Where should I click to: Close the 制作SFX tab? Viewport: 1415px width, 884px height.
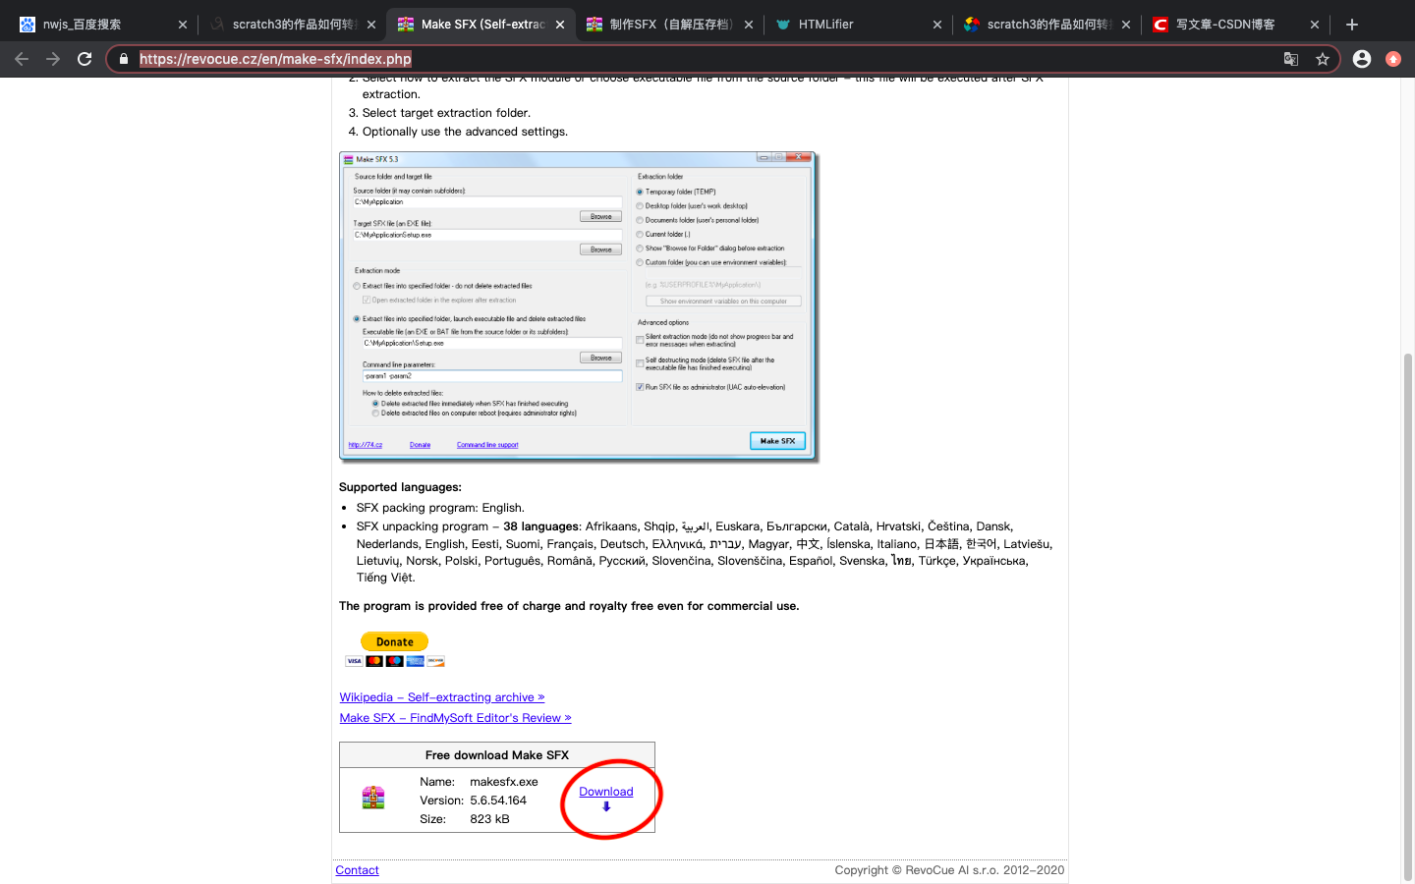coord(749,25)
